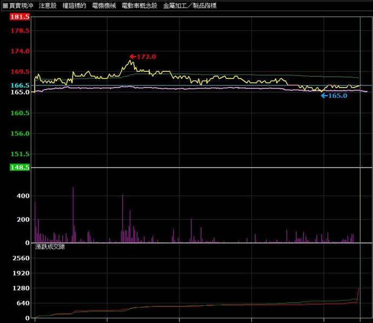Click the 165.0 reference price on the axis
The width and height of the screenshot is (373, 323).
click(20, 92)
